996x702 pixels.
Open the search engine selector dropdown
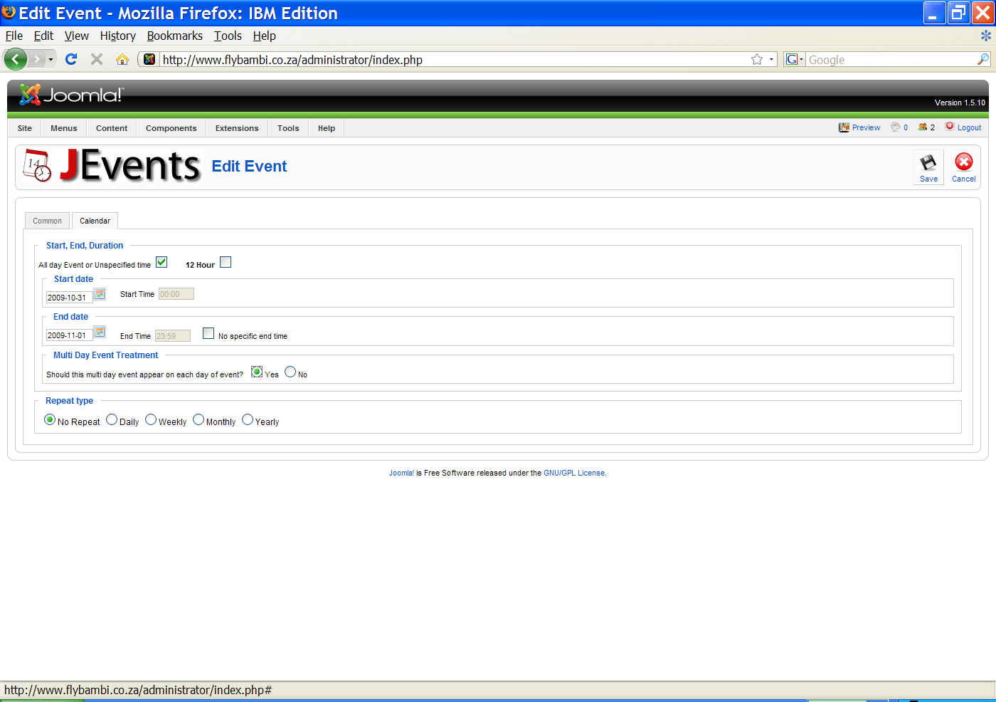point(794,59)
